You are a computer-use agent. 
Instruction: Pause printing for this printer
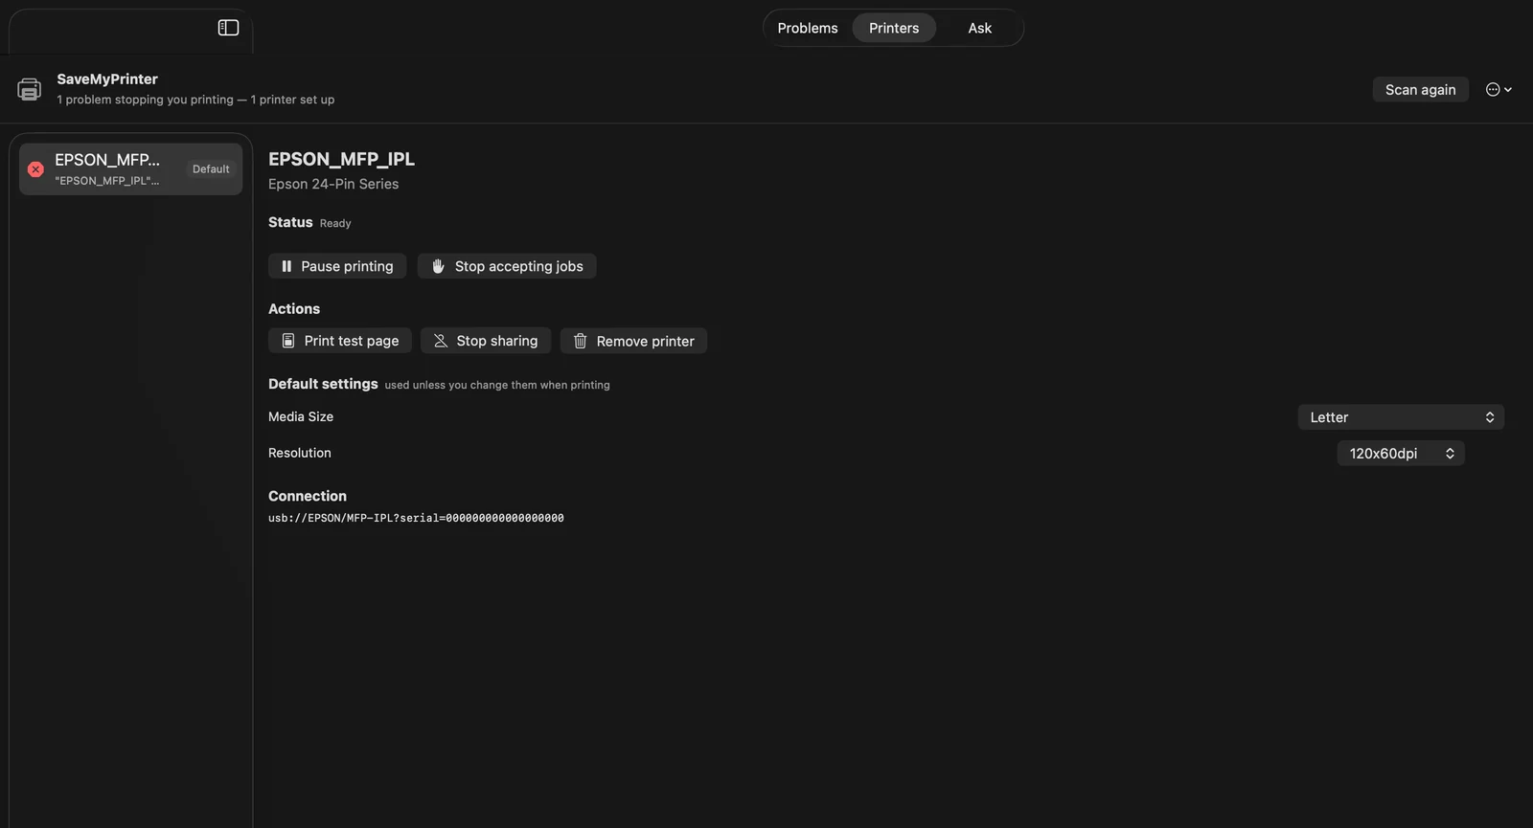tap(337, 266)
